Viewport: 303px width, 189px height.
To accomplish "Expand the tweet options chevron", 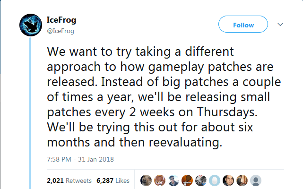I will click(x=280, y=25).
